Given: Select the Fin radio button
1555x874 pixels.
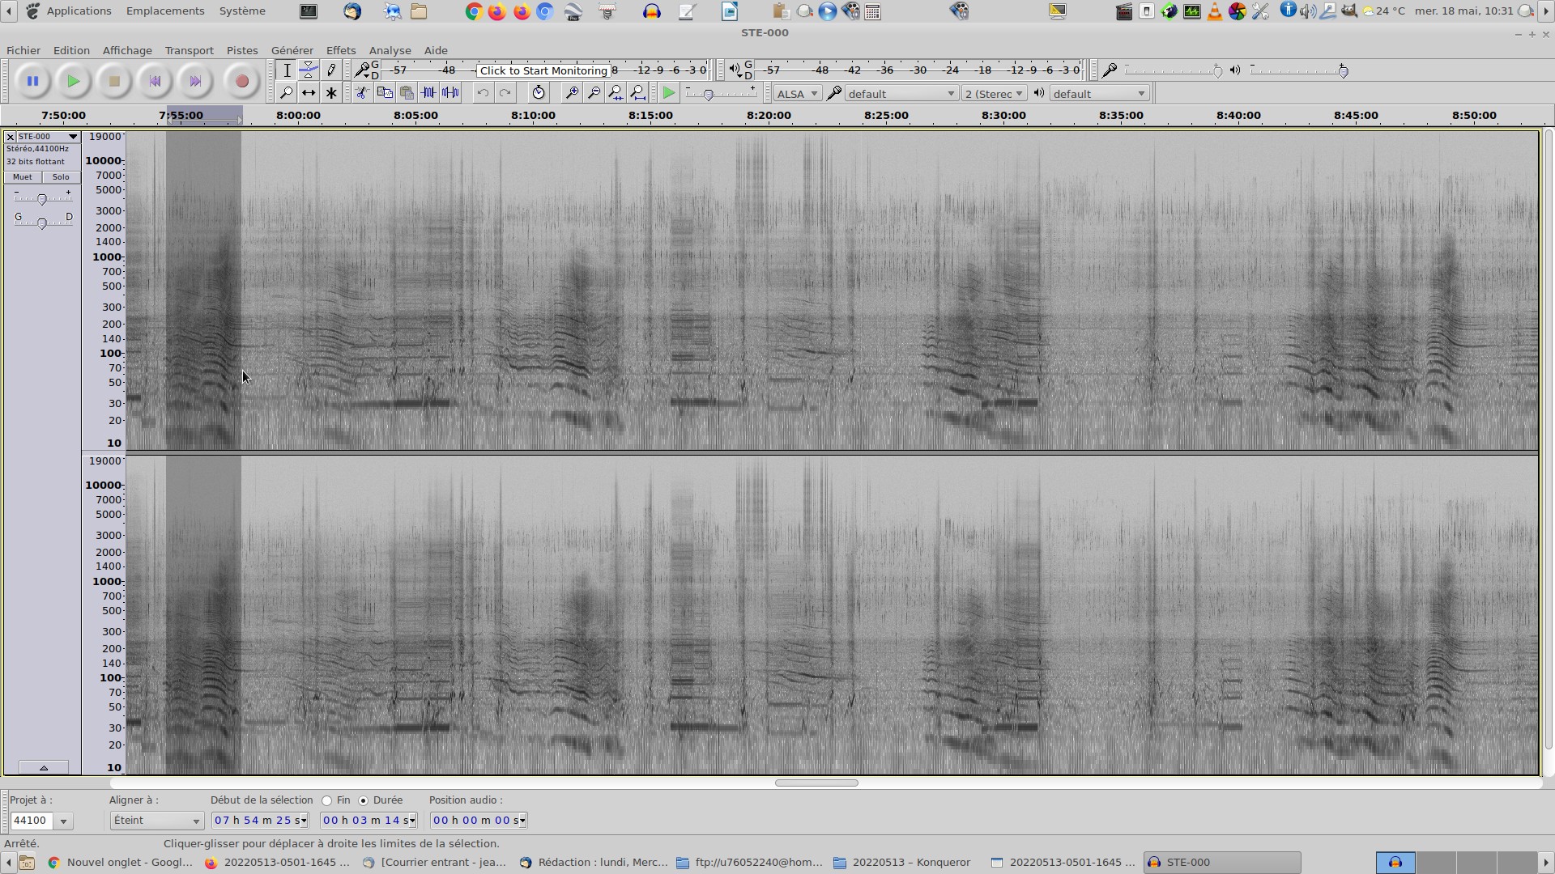Looking at the screenshot, I should [327, 800].
